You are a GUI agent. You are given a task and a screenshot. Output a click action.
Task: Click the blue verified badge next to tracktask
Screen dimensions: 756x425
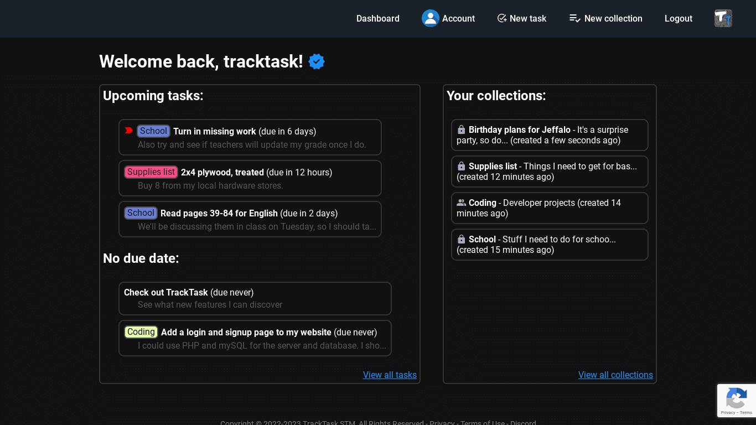[317, 61]
